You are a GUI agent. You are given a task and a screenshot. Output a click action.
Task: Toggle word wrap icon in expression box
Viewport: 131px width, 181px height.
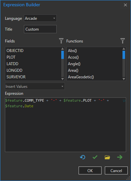click(x=124, y=101)
